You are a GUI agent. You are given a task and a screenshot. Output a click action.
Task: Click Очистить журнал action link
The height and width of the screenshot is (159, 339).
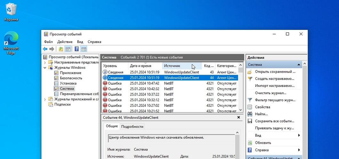pos(270,93)
